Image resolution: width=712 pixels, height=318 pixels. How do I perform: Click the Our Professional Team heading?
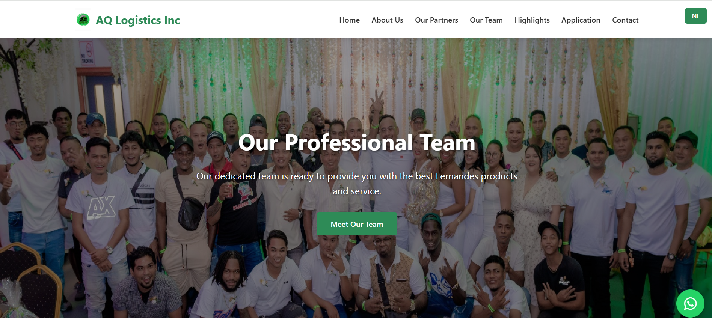(x=357, y=143)
